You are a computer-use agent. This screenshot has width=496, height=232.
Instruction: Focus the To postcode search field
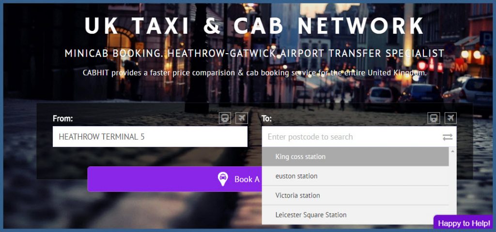tap(359, 137)
